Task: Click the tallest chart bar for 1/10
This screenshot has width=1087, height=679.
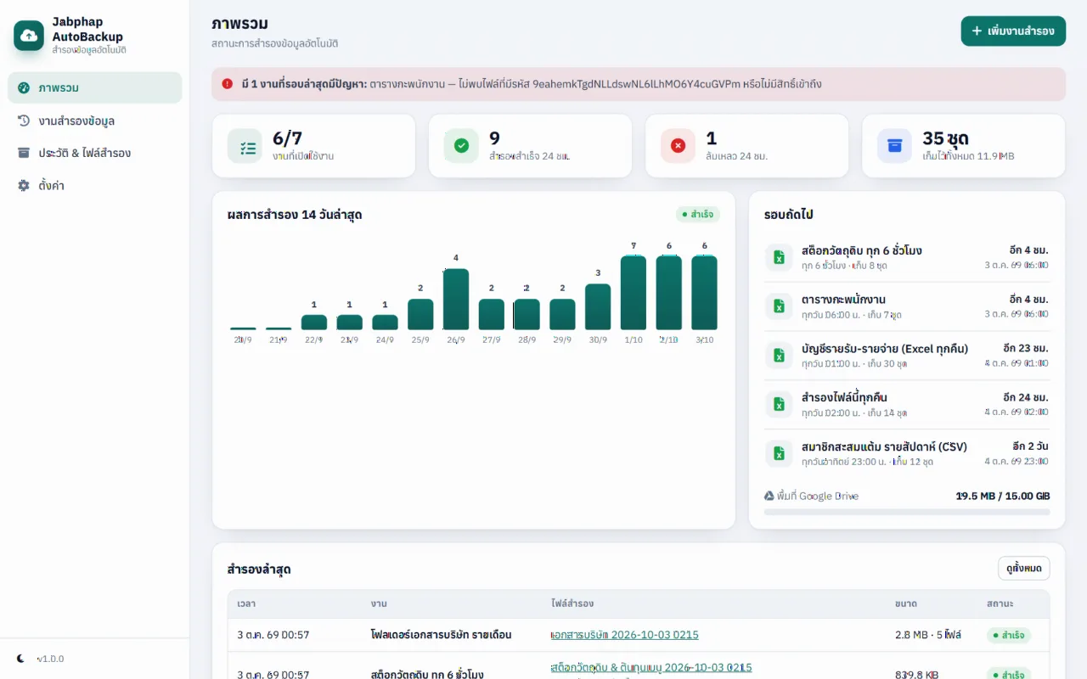Action: click(634, 293)
